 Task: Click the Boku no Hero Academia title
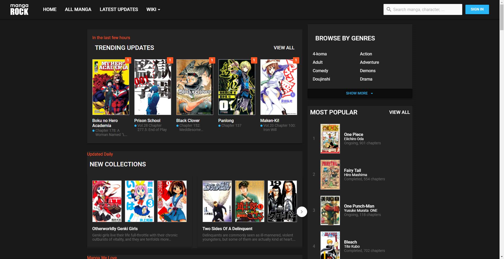coord(105,123)
